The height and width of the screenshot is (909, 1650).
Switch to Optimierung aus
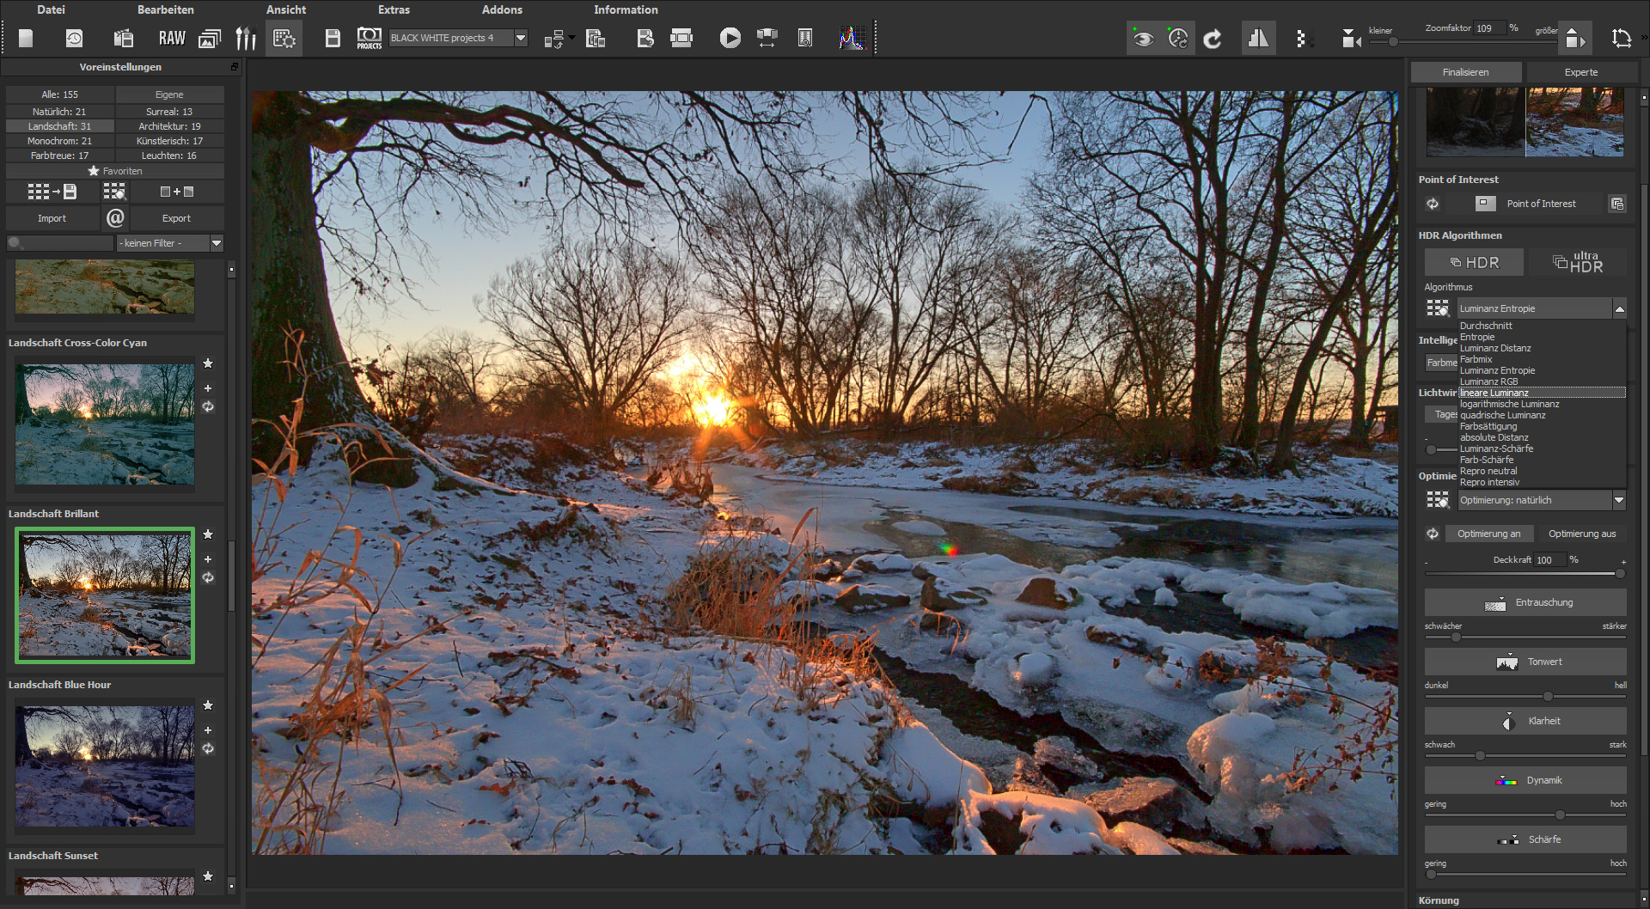1581,534
